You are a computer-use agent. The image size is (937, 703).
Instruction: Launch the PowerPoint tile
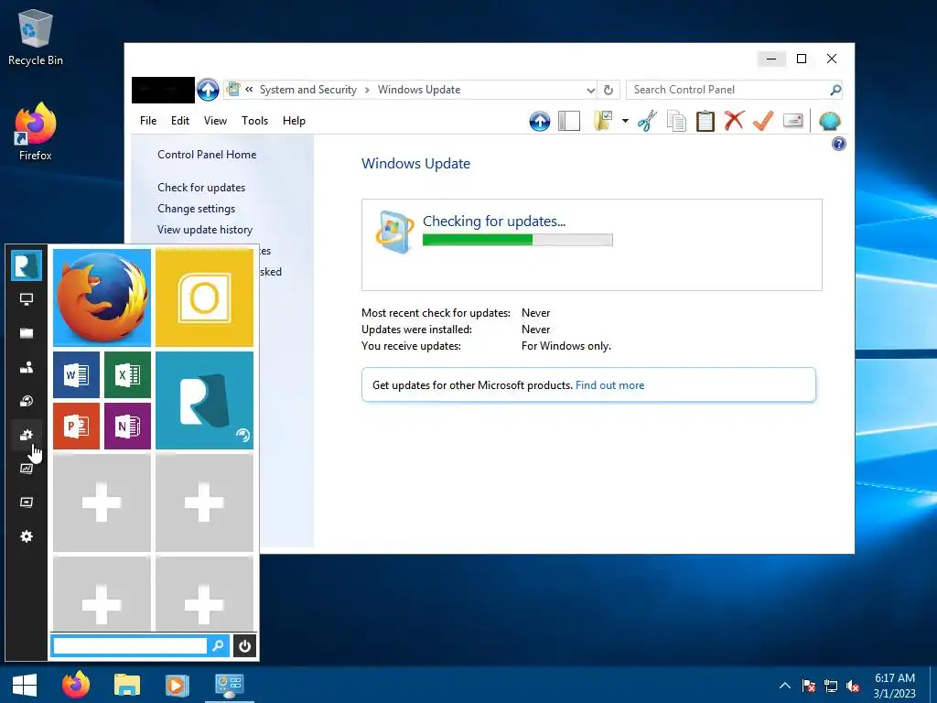pos(77,426)
